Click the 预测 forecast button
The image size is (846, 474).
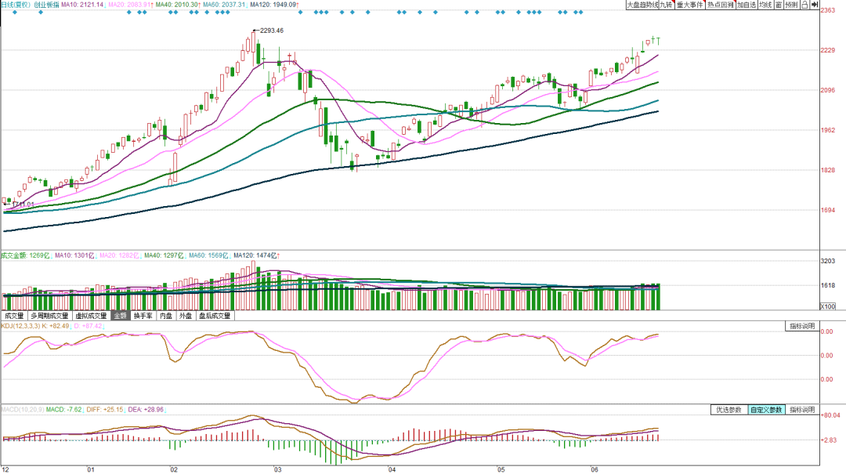tap(791, 5)
